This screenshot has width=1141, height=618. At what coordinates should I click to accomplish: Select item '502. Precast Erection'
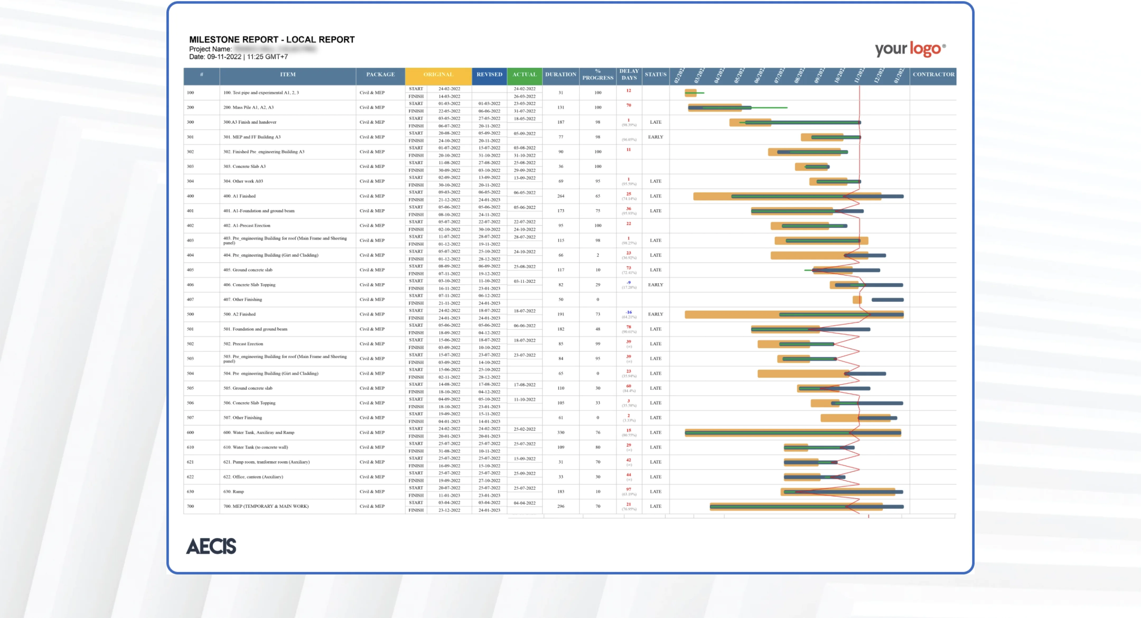[243, 344]
